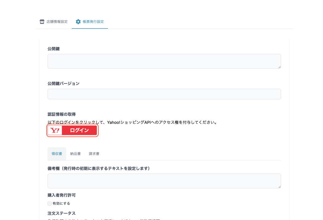This screenshot has width=323, height=220.
Task: Click the 公開鍵 text area resize handle
Action: point(279,67)
